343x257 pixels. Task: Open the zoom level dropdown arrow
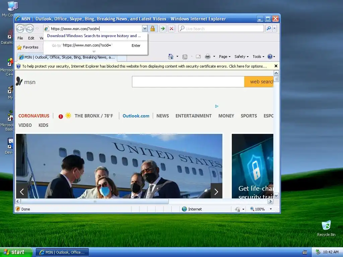point(271,209)
